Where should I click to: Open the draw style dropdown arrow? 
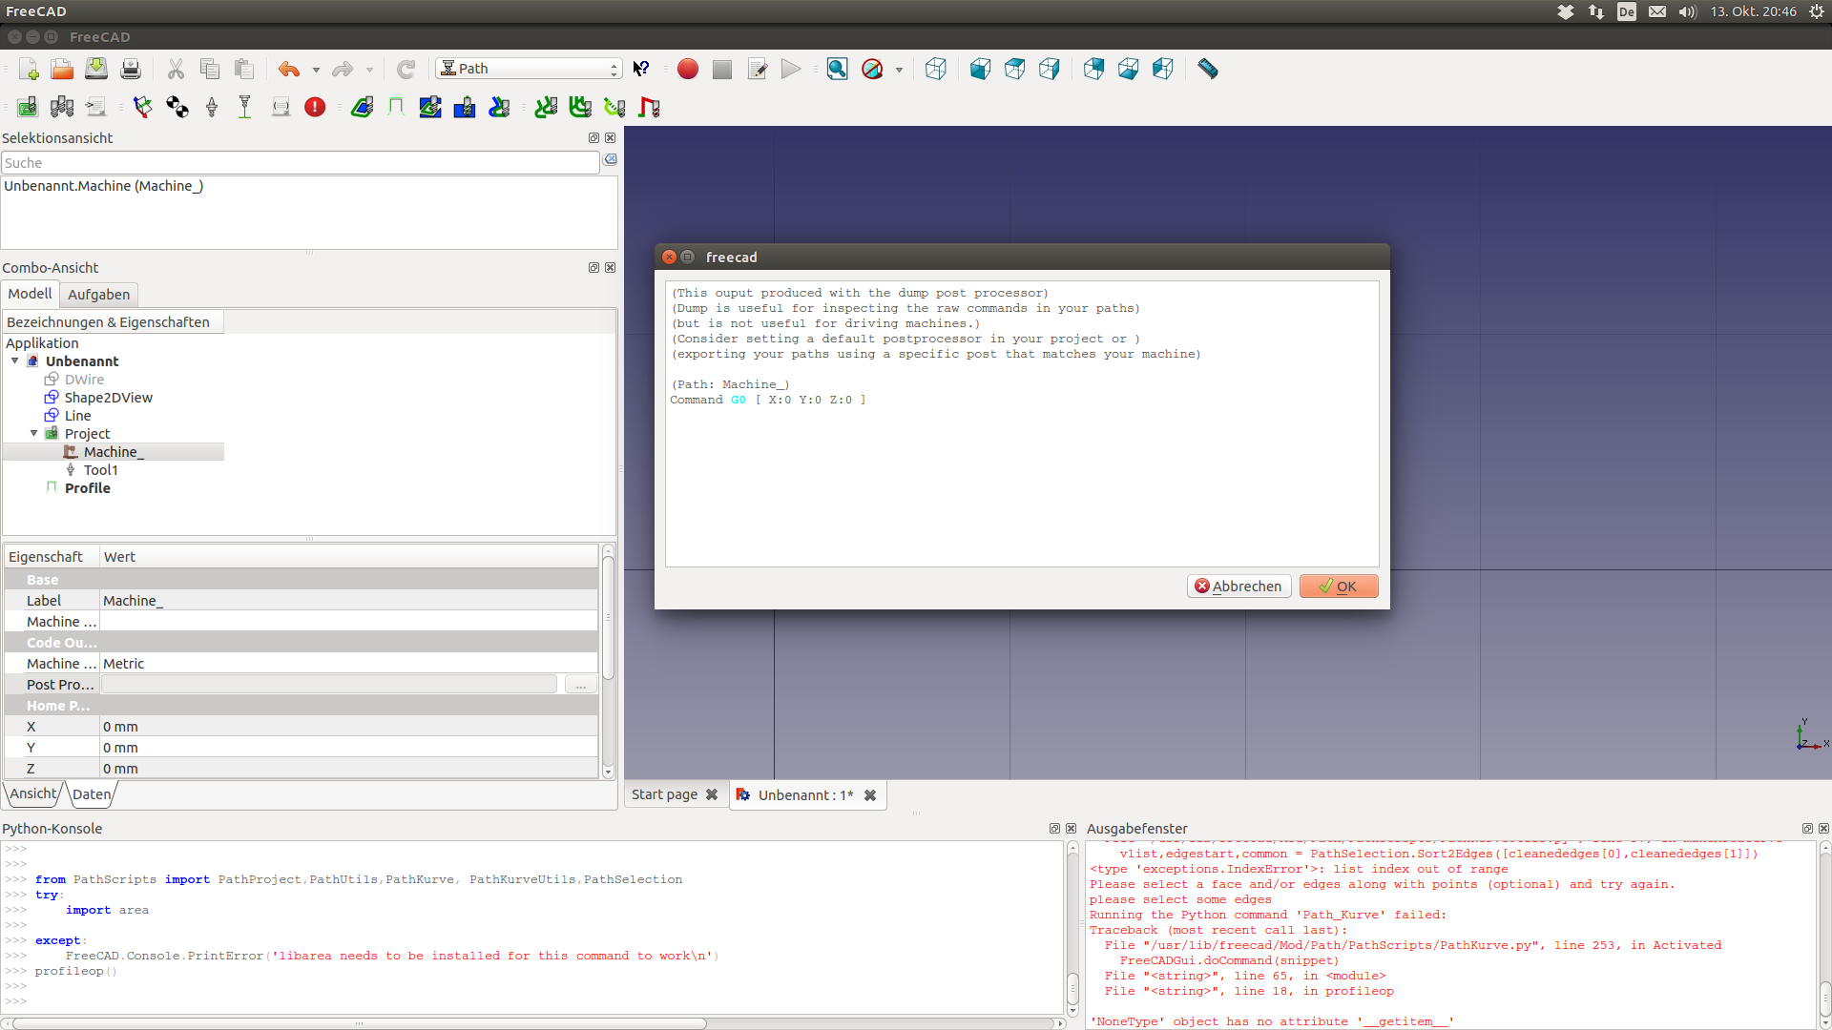pyautogui.click(x=899, y=70)
